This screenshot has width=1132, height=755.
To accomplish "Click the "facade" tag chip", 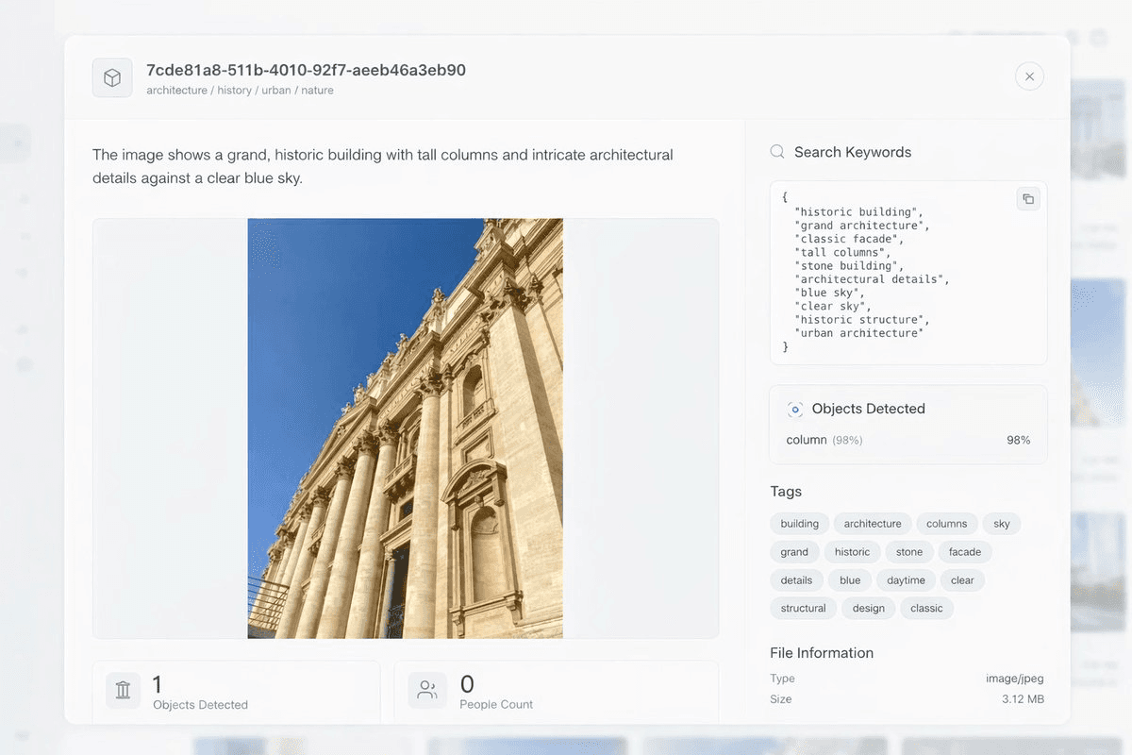I will pyautogui.click(x=965, y=552).
